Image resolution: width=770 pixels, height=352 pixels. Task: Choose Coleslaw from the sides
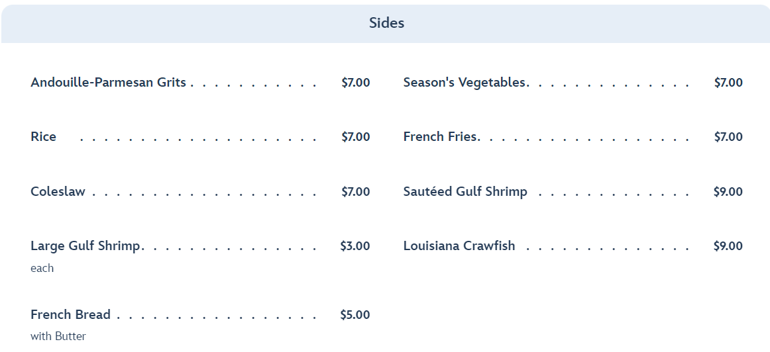click(x=58, y=192)
